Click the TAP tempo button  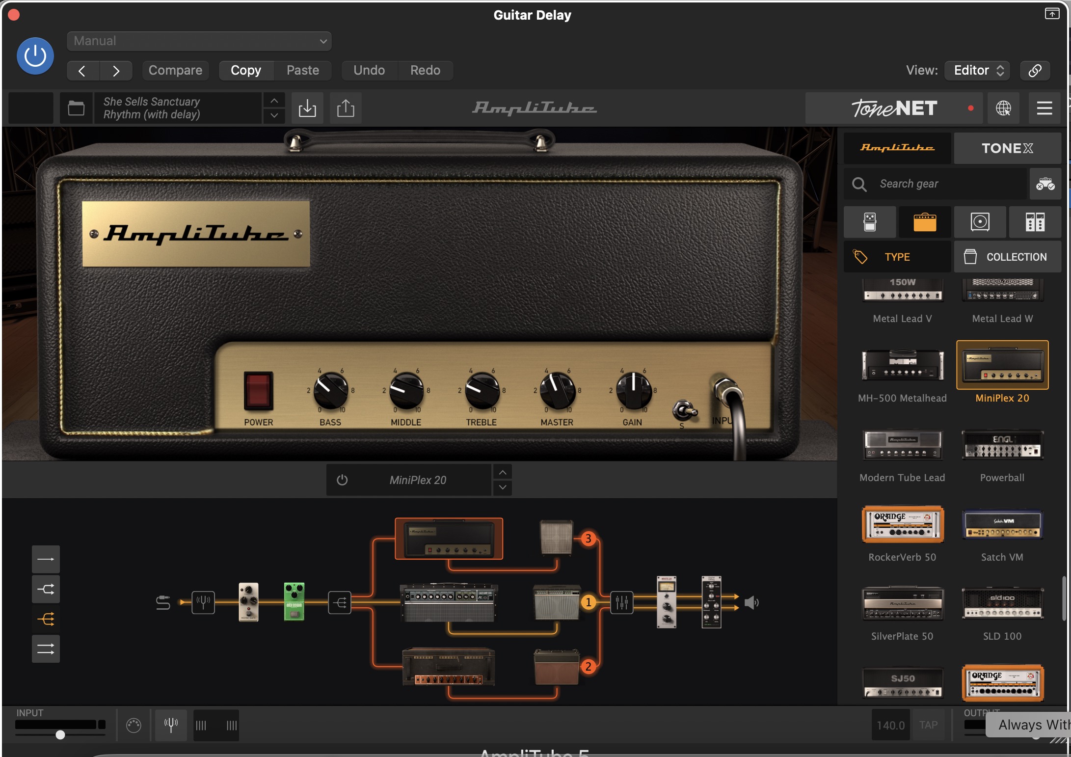[928, 725]
